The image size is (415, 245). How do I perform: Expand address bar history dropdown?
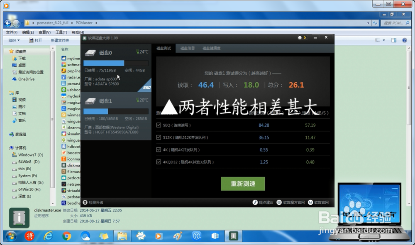[x=368, y=23]
